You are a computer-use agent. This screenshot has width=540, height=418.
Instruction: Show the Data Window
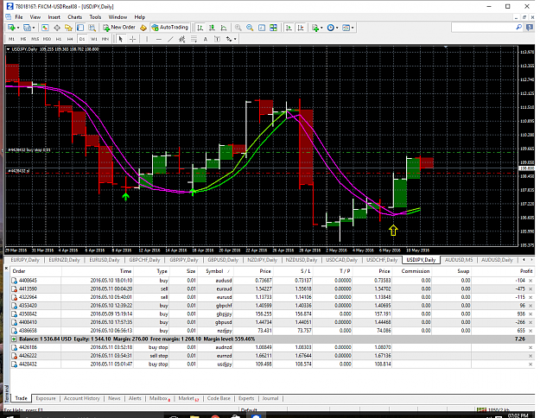(57, 28)
